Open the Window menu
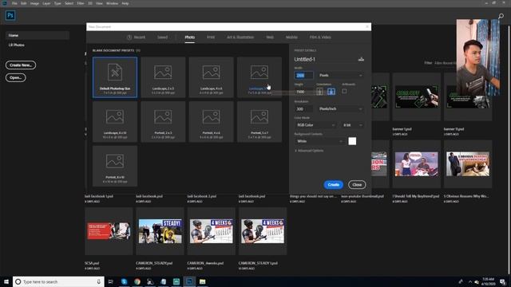 coord(112,3)
